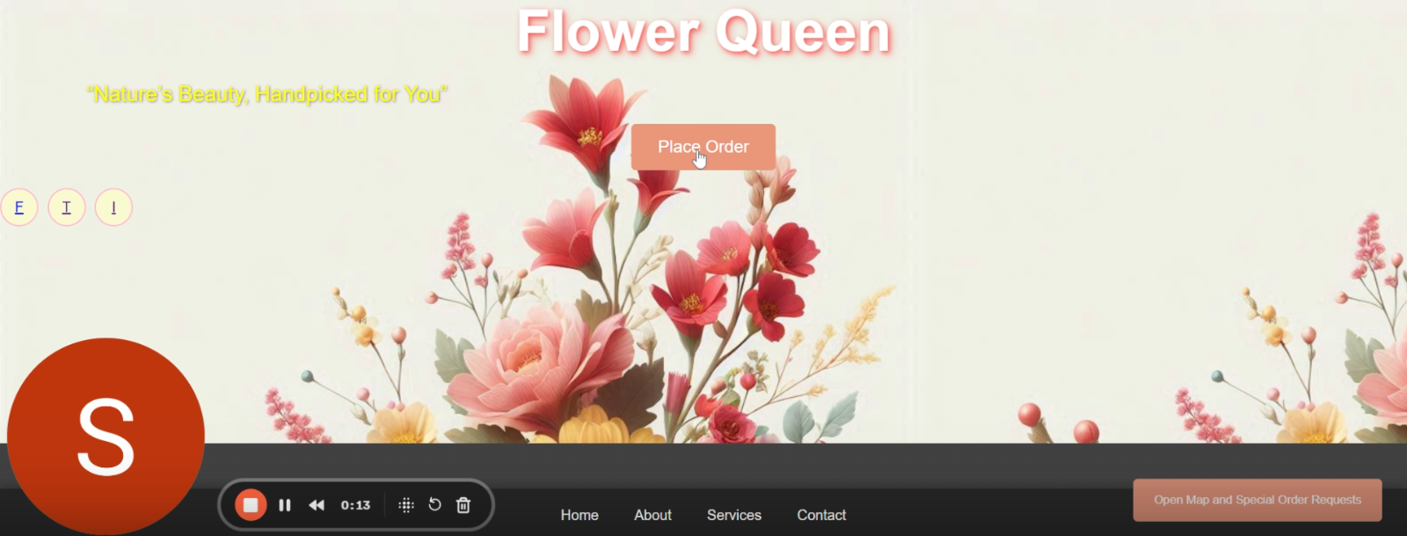Click the 0:13 recording timer

[355, 505]
